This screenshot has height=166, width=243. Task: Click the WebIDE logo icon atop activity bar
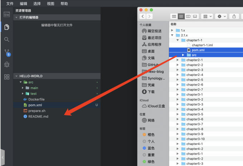tap(7, 14)
